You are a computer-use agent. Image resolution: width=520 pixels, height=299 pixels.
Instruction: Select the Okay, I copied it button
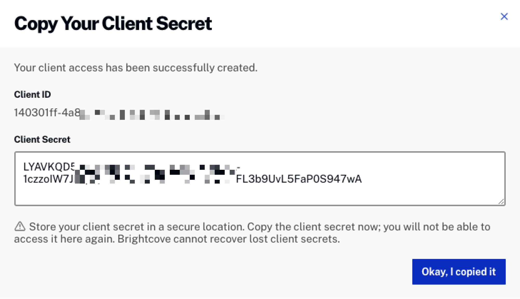click(x=459, y=272)
